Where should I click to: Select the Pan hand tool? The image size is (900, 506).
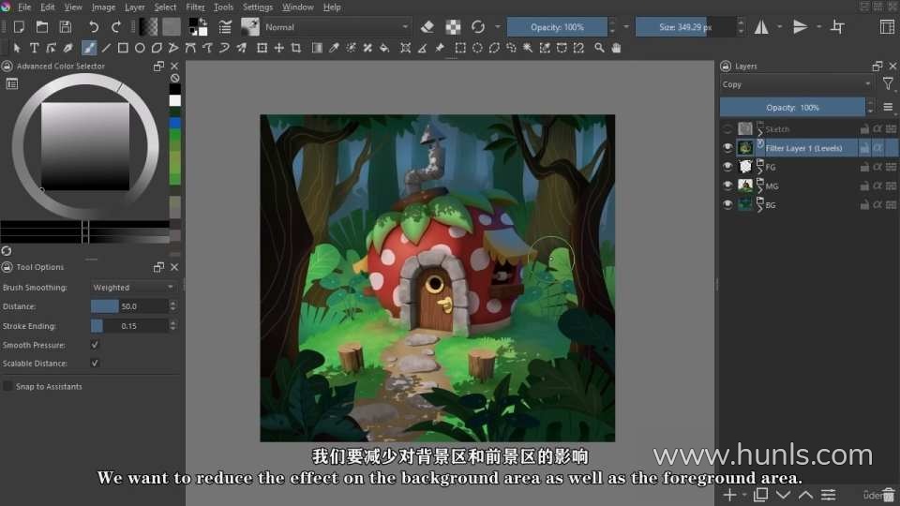(616, 48)
